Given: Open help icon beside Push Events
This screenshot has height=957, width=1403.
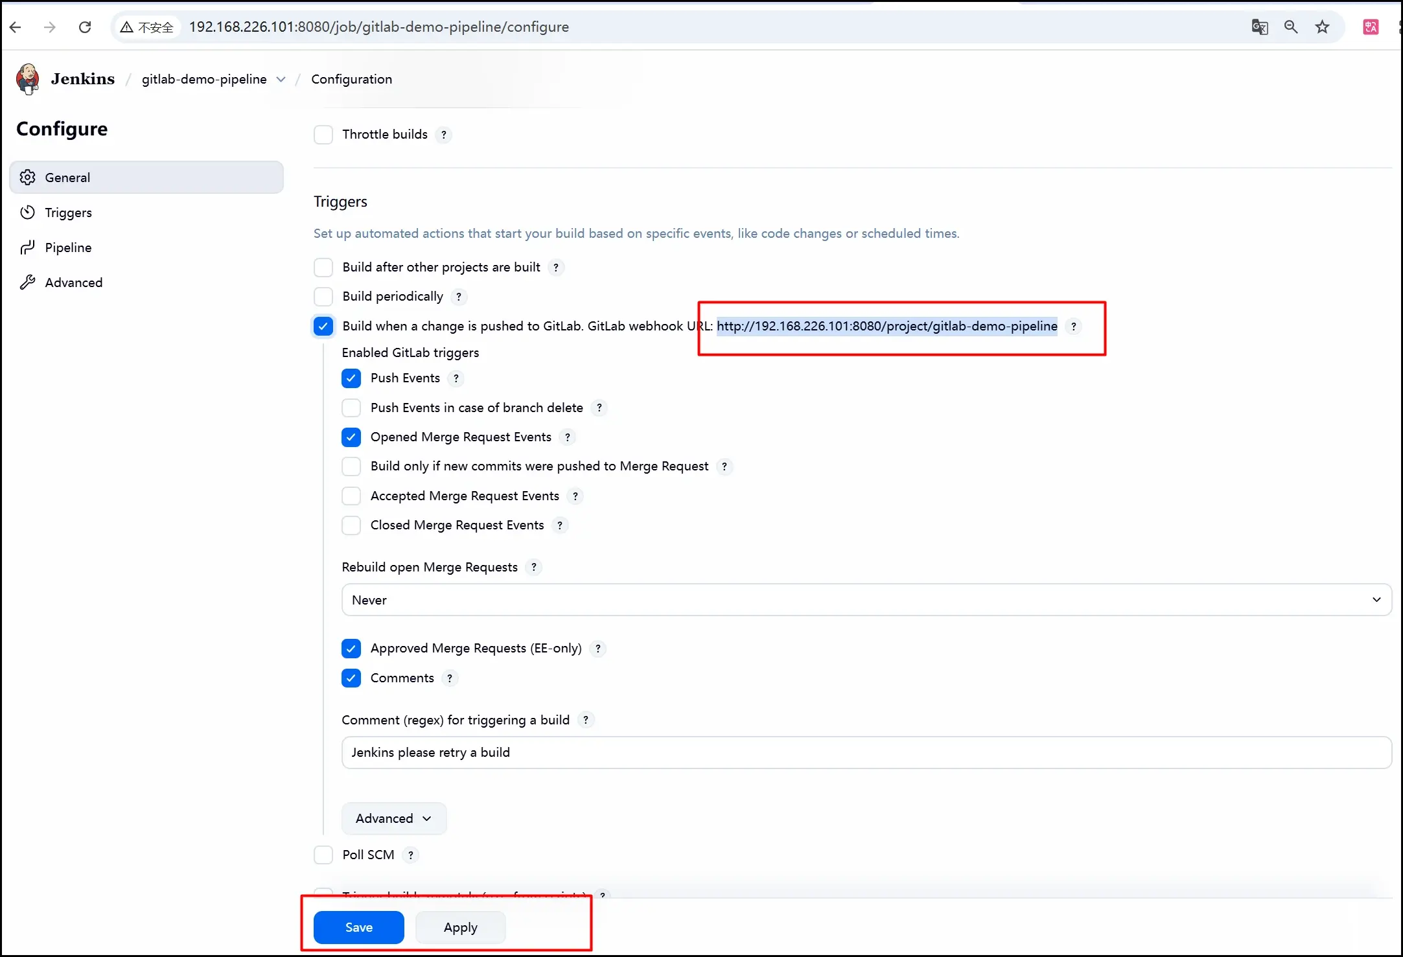Looking at the screenshot, I should click(456, 378).
